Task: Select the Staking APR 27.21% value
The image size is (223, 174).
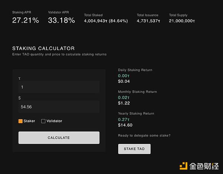Action: 25,20
